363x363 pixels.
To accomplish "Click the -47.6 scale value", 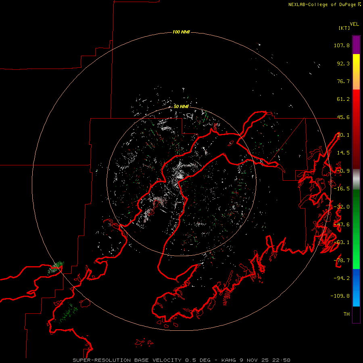I will 342,225.
